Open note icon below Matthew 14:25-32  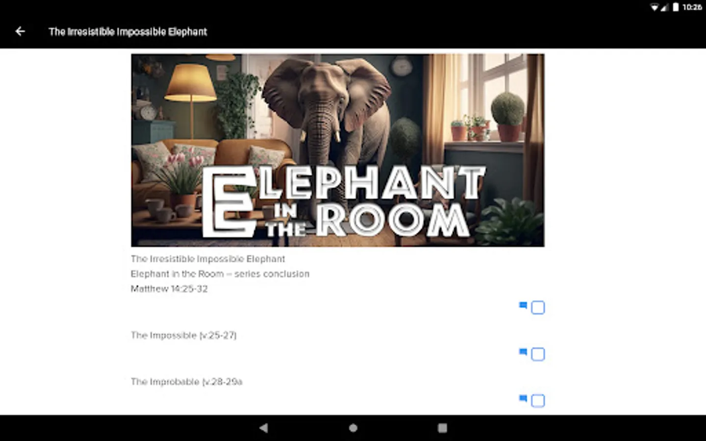click(523, 306)
